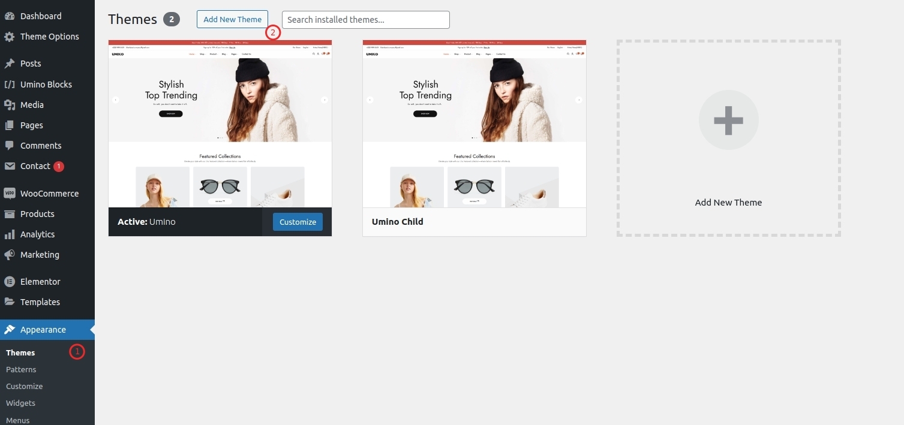Viewport: 904px width, 425px height.
Task: Click the Add New Theme button
Action: click(x=232, y=19)
